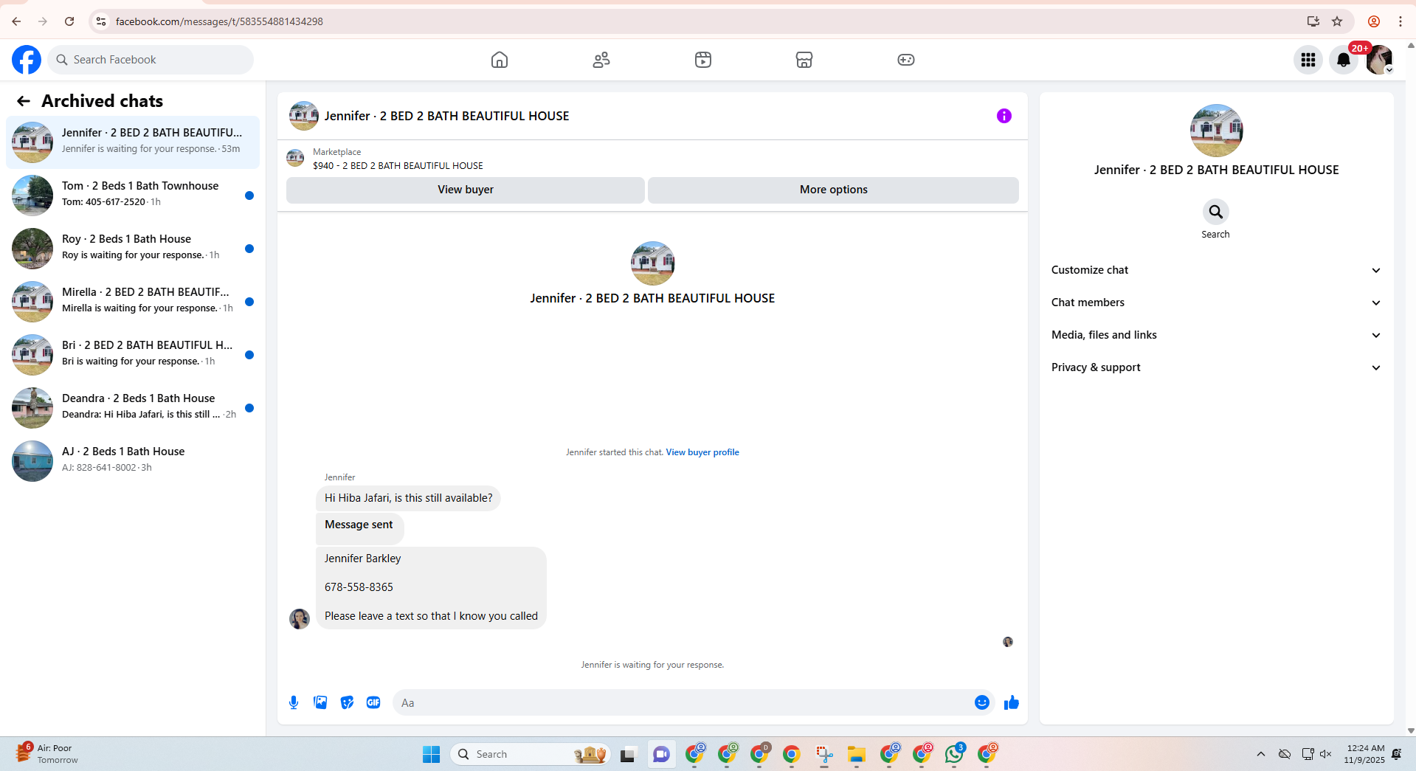Open Chrome's three-dot menu

click(x=1400, y=21)
